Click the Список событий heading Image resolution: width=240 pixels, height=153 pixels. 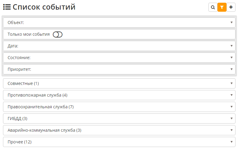[44, 7]
